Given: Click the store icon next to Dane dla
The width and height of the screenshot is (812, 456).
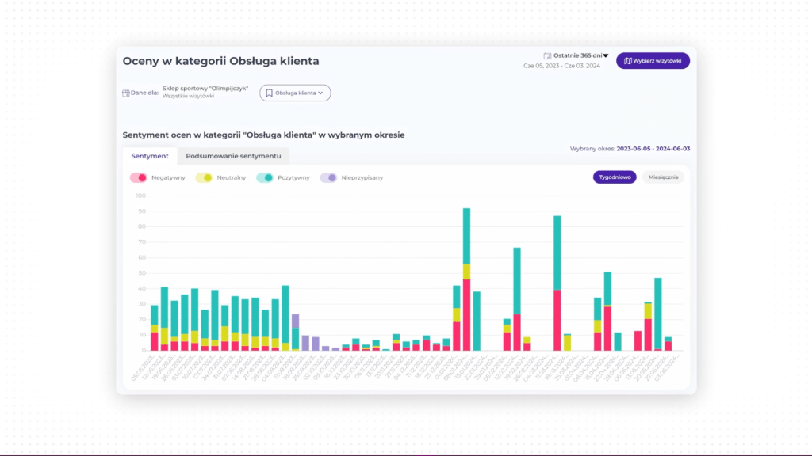Looking at the screenshot, I should click(126, 93).
